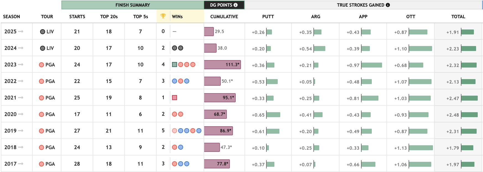This screenshot has height=172, width=483.
Task: Click the TRUE STROKES GAINED info icon
Action: 388,5
